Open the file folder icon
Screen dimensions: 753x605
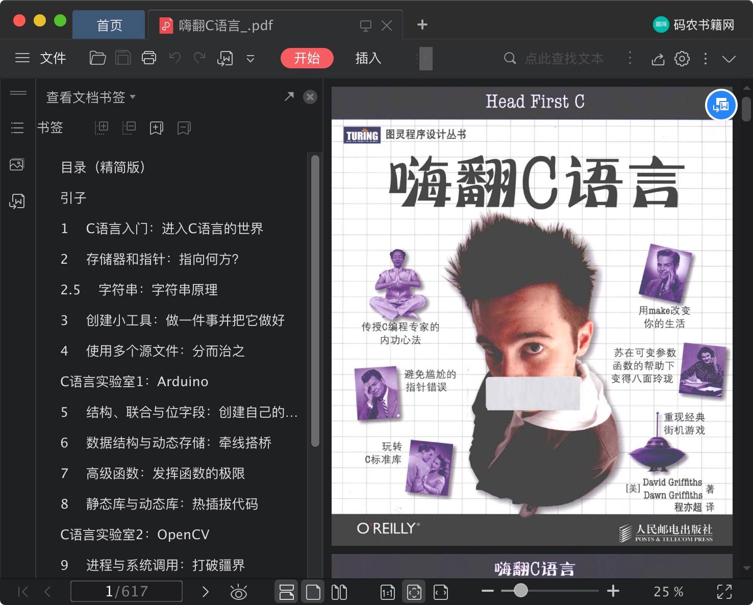pyautogui.click(x=97, y=58)
